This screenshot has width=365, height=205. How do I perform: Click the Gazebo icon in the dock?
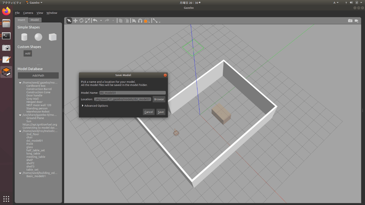[6, 72]
